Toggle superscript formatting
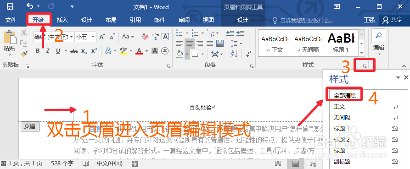This screenshot has height=169, width=410. point(94,51)
